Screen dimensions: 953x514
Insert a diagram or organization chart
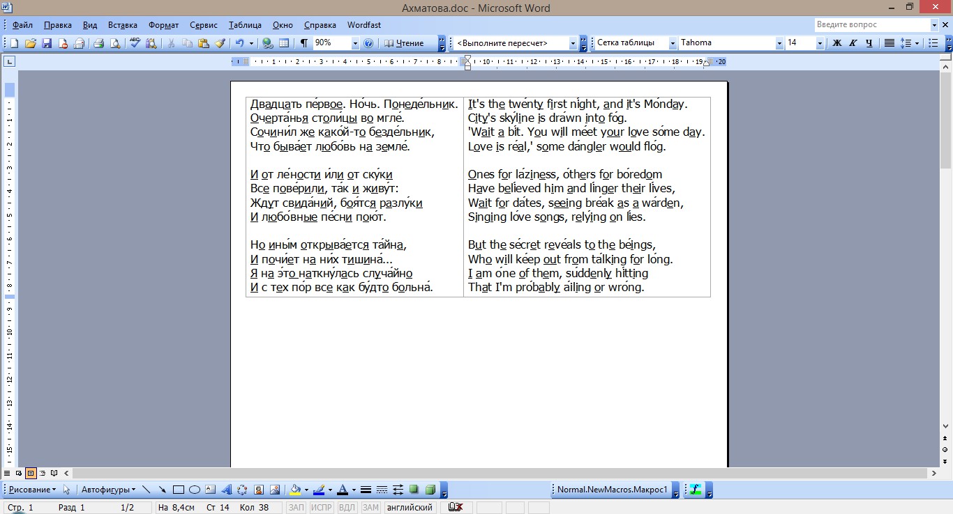click(x=243, y=490)
